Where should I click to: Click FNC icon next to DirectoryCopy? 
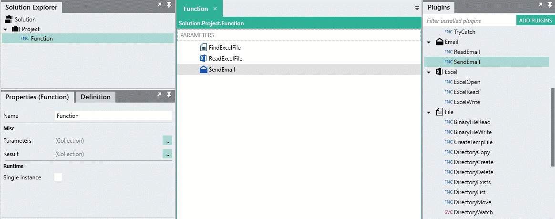click(x=449, y=152)
